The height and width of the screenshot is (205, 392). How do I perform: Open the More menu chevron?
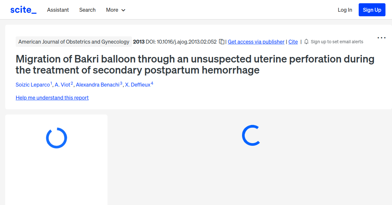point(124,10)
